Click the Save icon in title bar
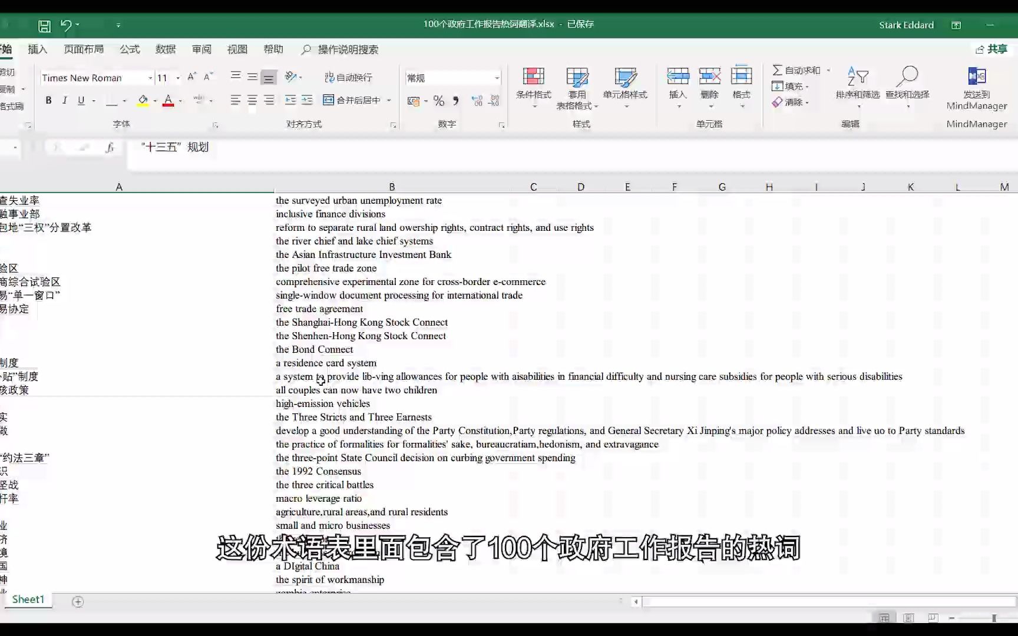 [x=44, y=26]
